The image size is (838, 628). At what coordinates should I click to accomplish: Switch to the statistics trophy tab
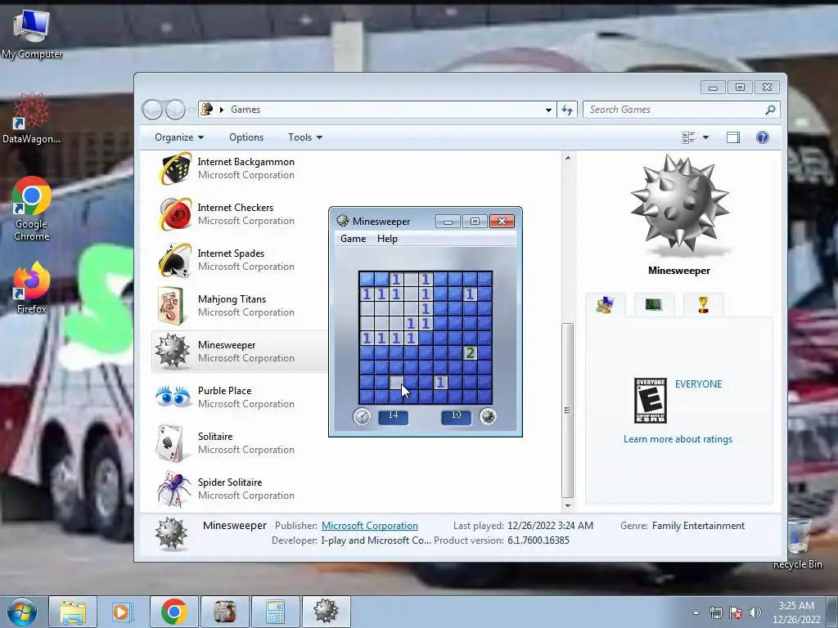click(703, 305)
